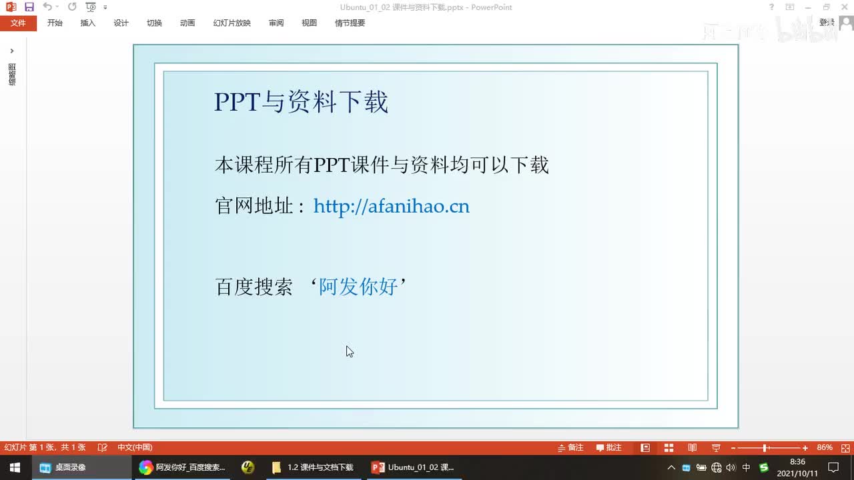Switch to the 阿发你好_百度搜索 browser window
The height and width of the screenshot is (480, 854).
183,467
